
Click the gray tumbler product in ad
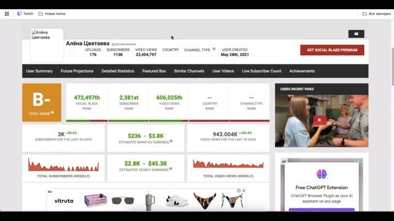coord(150,201)
